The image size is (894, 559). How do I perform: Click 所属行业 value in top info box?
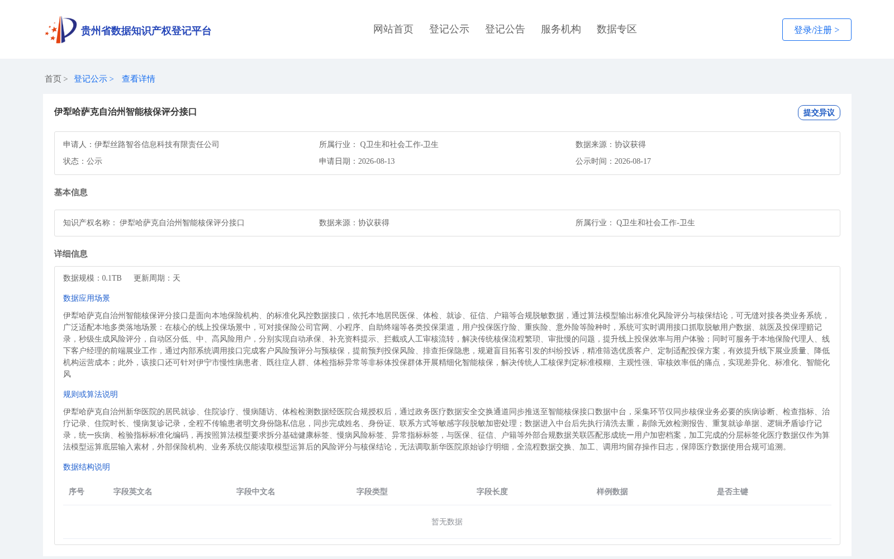399,144
